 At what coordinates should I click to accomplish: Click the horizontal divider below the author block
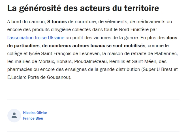pyautogui.click(x=93, y=132)
